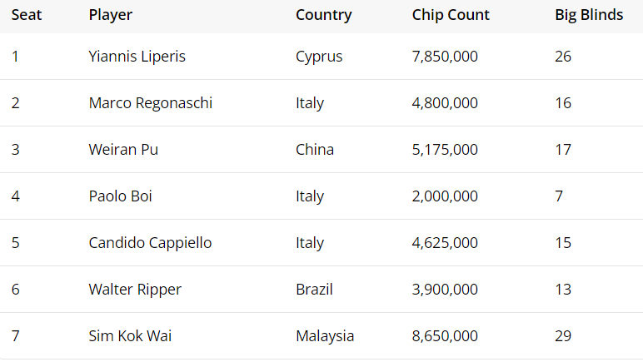Select player name Candido Cappiello
The image size is (643, 362).
(x=150, y=243)
